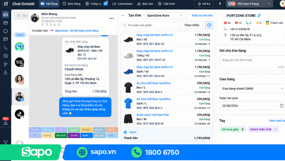Click the 22/08/2026 delivery date field
Viewport: 285px width, 161px height.
click(x=252, y=106)
